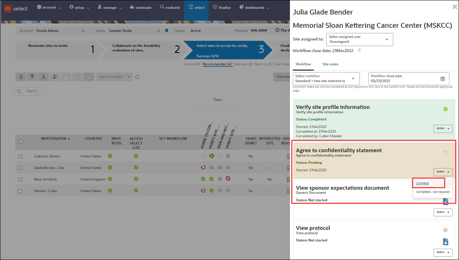Image resolution: width=459 pixels, height=260 pixels.
Task: Download the View protocol document icon
Action: coord(445,241)
